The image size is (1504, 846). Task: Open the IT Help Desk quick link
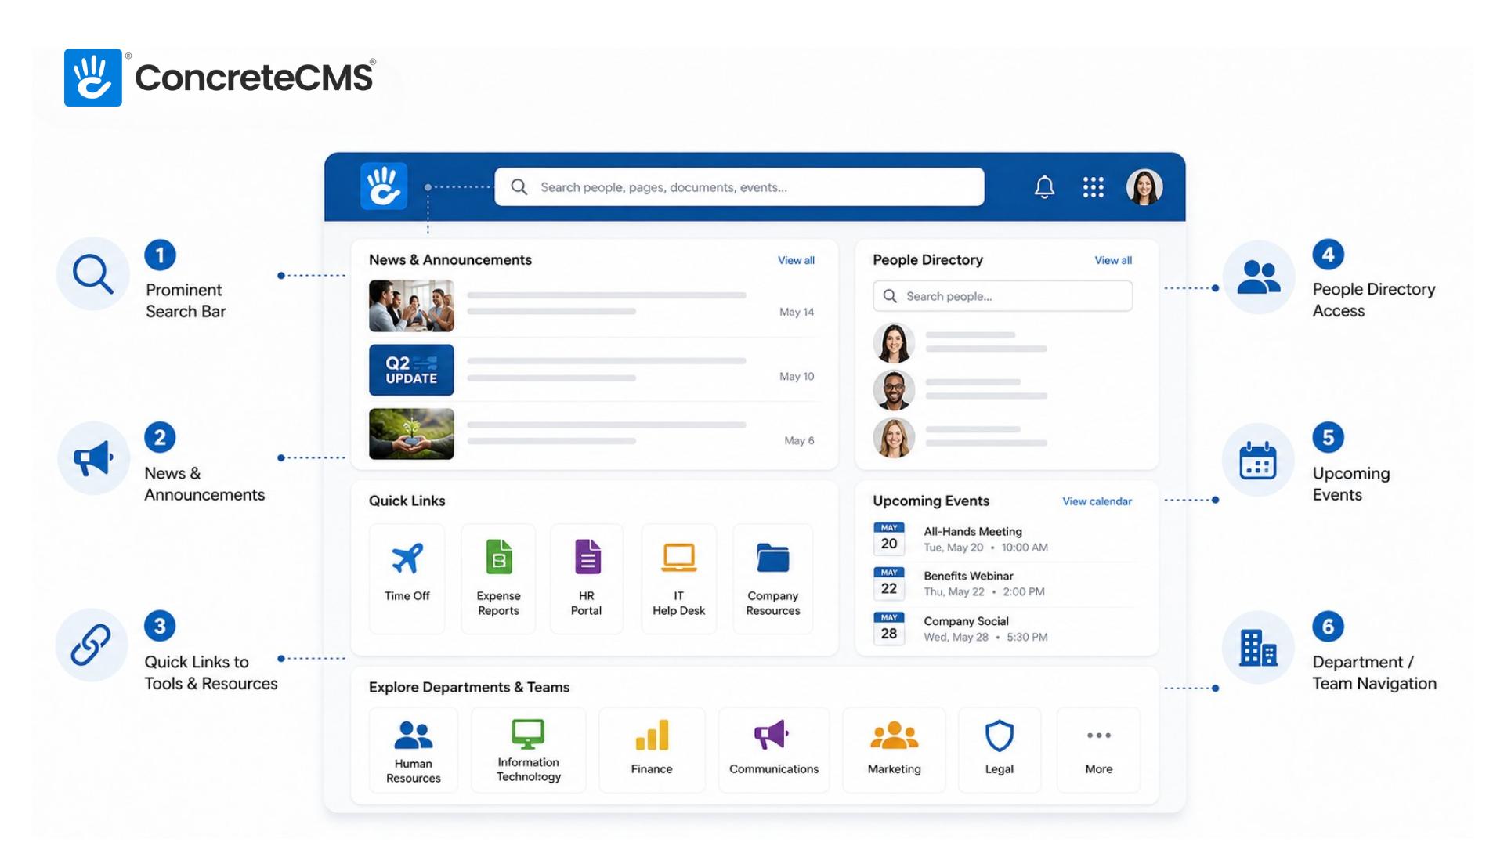point(678,578)
